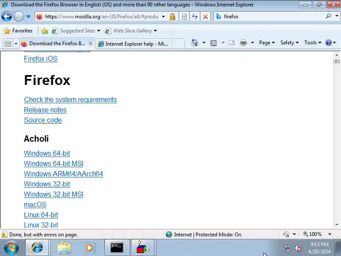Click the page error warning icon in status bar

(4, 234)
